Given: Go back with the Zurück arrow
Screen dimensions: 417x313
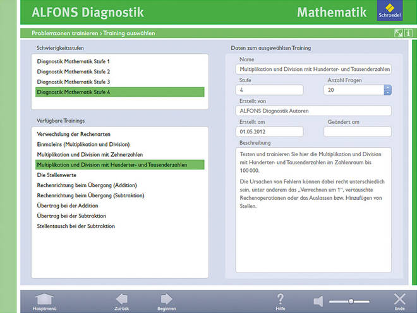Looking at the screenshot, I should [122, 299].
